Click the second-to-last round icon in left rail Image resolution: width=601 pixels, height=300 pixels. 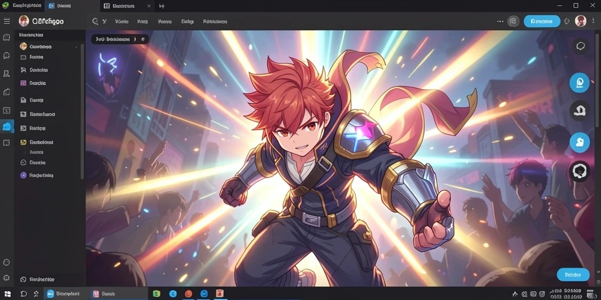pyautogui.click(x=6, y=262)
